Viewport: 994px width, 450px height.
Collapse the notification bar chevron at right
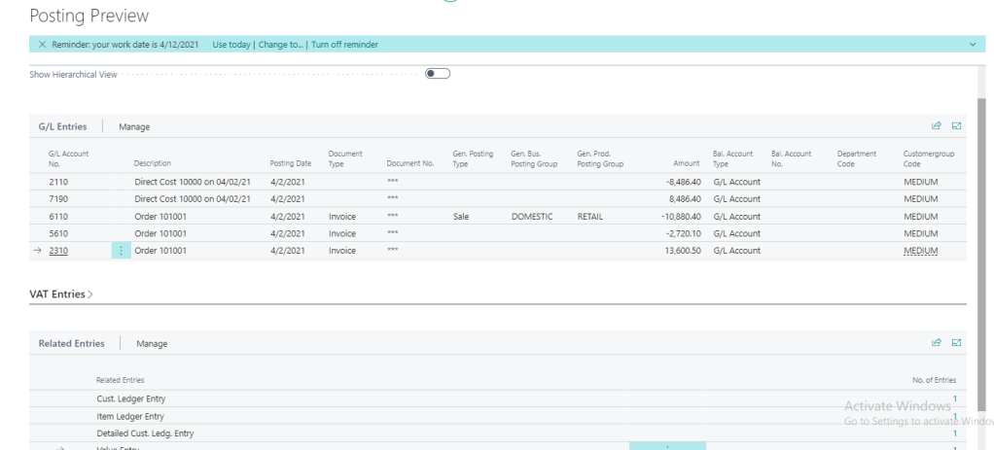975,45
